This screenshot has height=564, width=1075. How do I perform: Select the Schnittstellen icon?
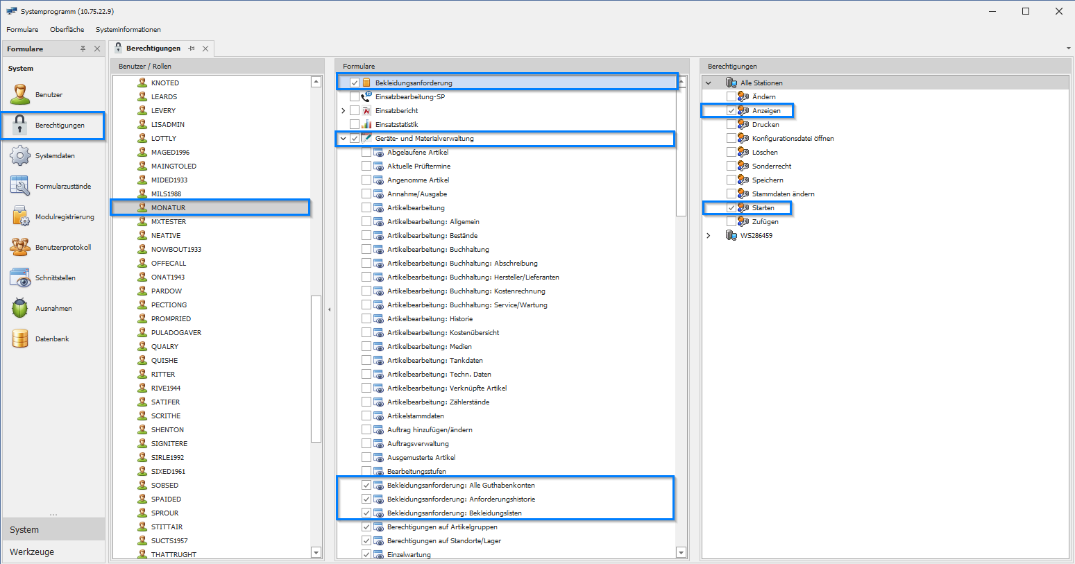[x=20, y=277]
